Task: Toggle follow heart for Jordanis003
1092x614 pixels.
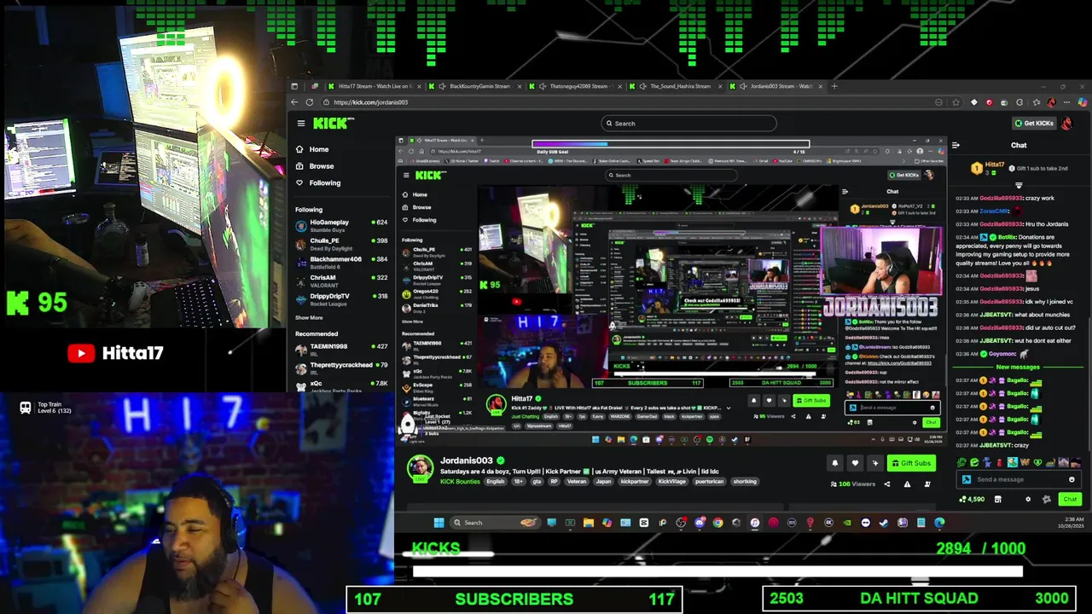Action: [855, 463]
